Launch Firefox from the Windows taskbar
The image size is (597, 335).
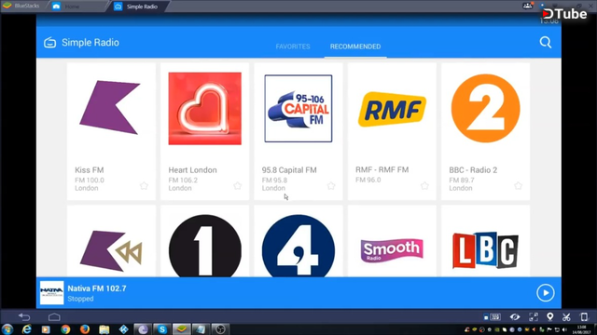[85, 328]
